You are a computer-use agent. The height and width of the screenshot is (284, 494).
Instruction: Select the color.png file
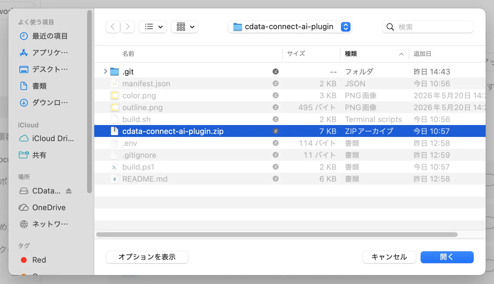coord(139,96)
